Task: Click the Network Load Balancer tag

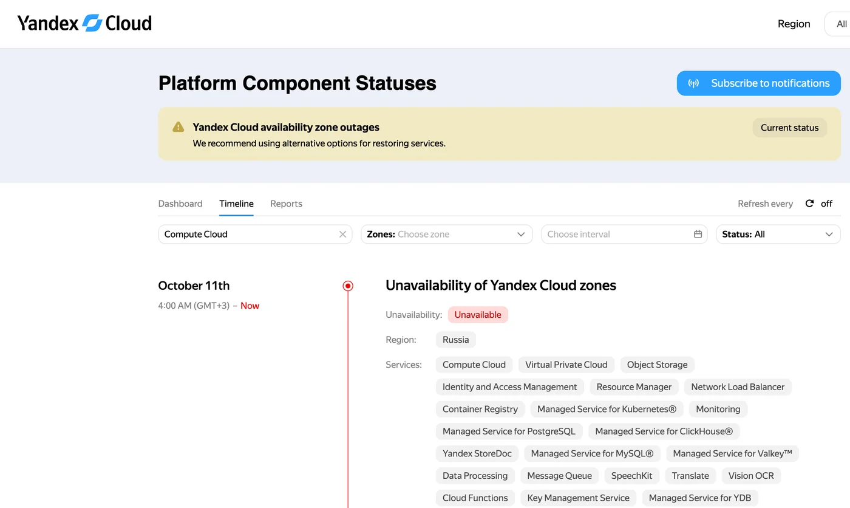Action: [738, 387]
